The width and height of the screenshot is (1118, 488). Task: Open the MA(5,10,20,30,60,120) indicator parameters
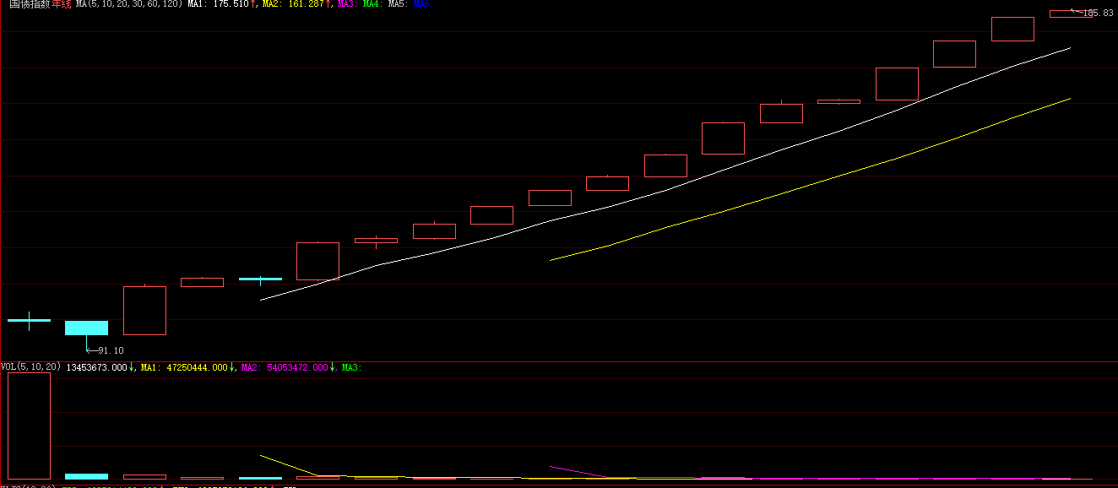coord(129,4)
